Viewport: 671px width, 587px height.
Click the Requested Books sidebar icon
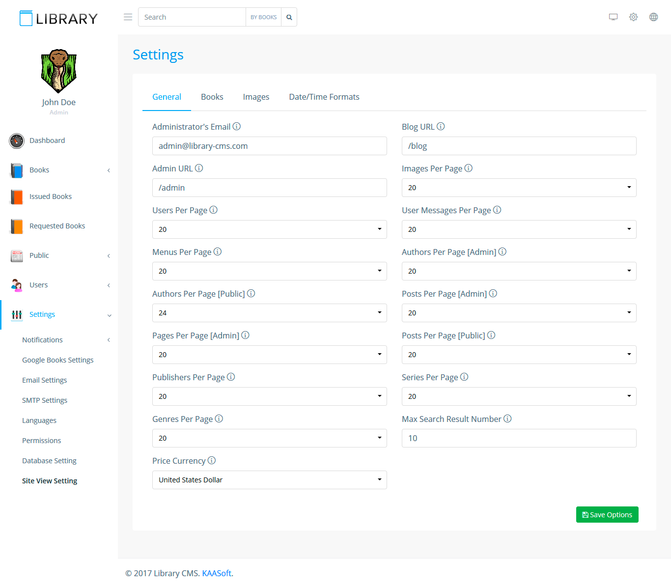pyautogui.click(x=17, y=226)
